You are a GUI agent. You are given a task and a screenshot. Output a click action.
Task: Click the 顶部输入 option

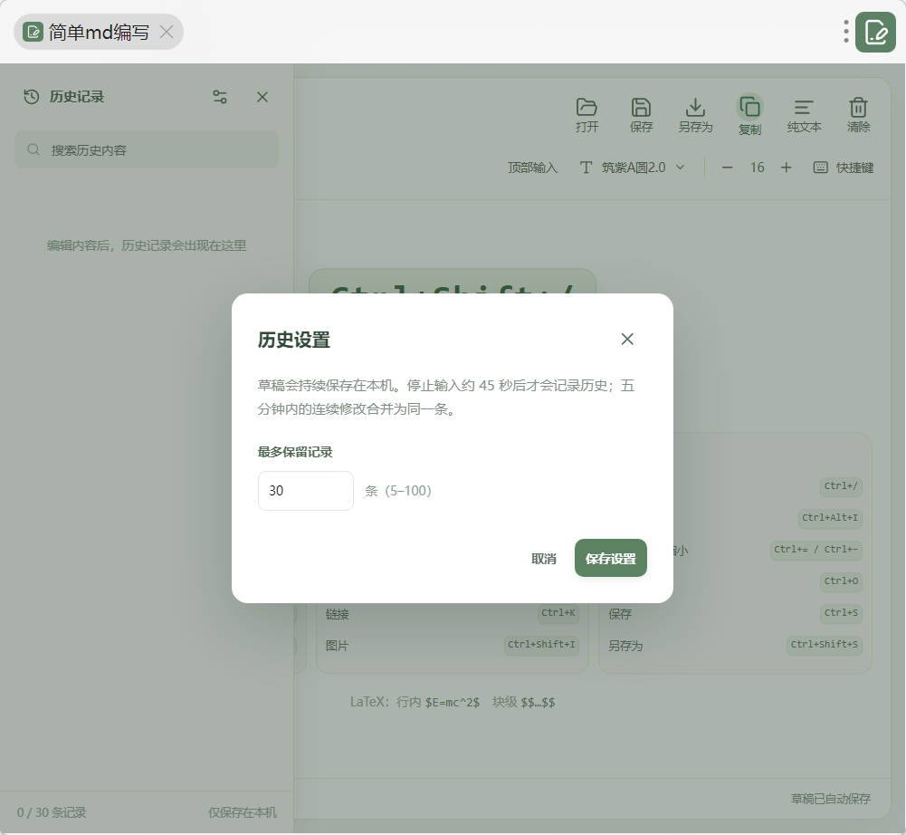[532, 168]
